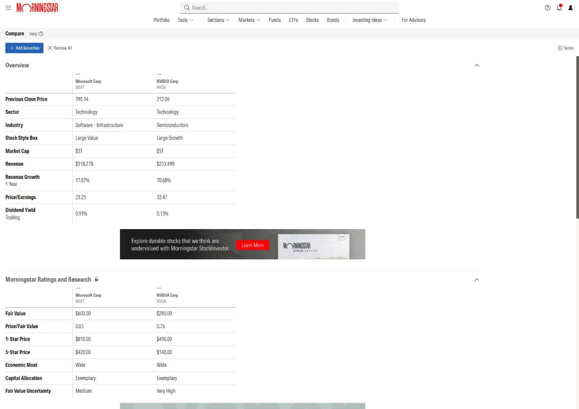
Task: Select the Bonds menu item
Action: (x=333, y=20)
